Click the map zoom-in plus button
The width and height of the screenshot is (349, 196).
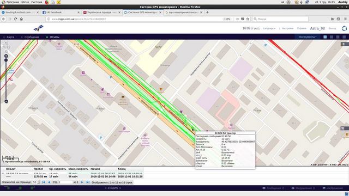6,56
